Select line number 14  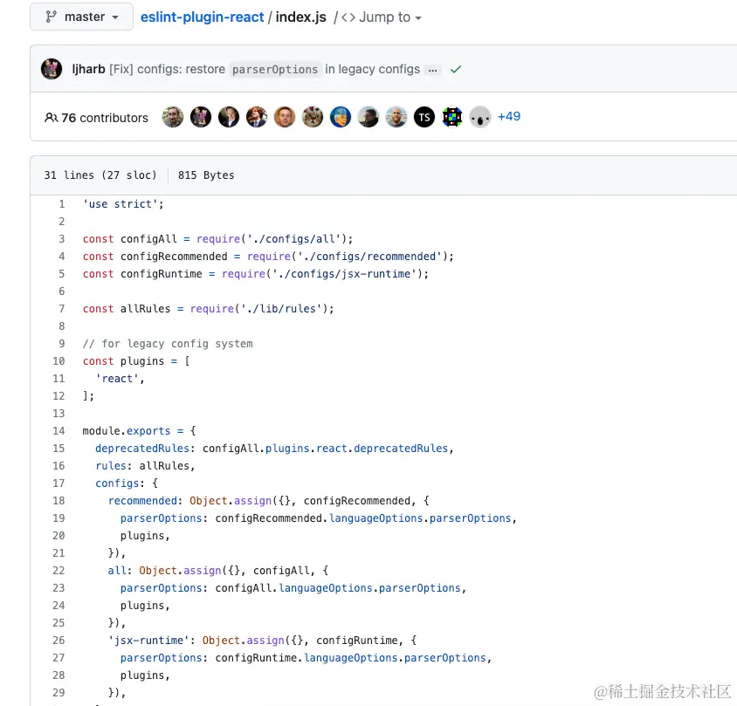[59, 431]
